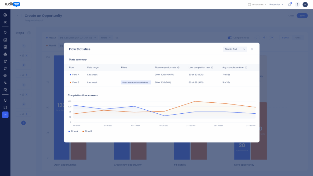Image resolution: width=313 pixels, height=176 pixels.
Task: Open the list icon in sidebar
Action: [x=5, y=47]
